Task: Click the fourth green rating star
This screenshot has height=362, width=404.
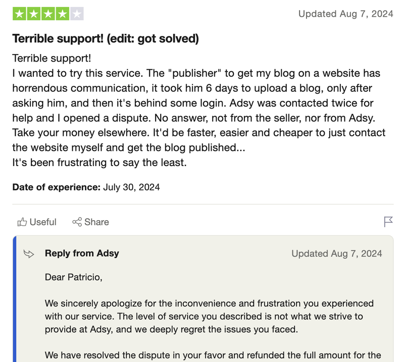Action: 62,14
